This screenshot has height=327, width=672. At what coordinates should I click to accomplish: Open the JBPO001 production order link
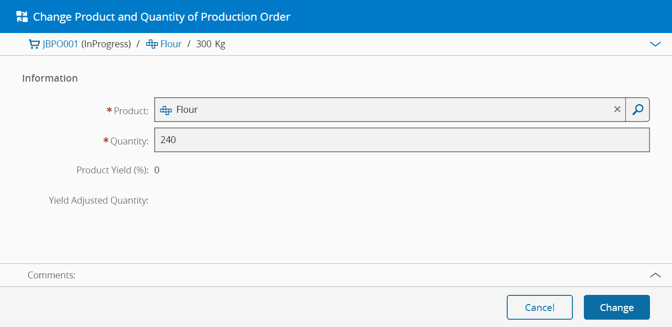click(x=60, y=44)
